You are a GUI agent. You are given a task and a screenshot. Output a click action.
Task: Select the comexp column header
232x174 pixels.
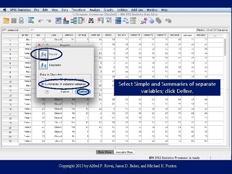[82, 35]
